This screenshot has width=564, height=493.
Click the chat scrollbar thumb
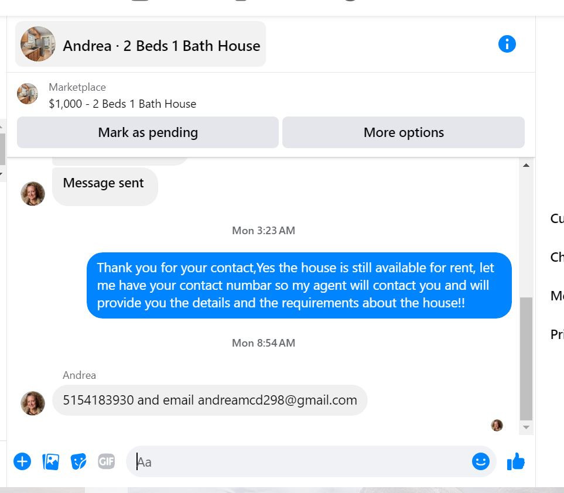coord(527,359)
